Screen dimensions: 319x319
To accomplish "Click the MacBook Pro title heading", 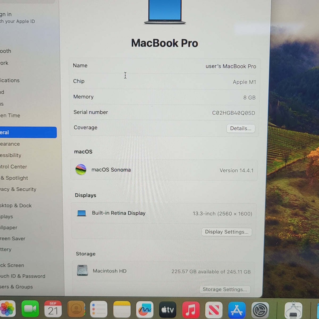I will point(165,43).
